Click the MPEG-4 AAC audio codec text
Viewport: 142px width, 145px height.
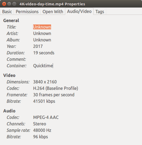[46, 117]
